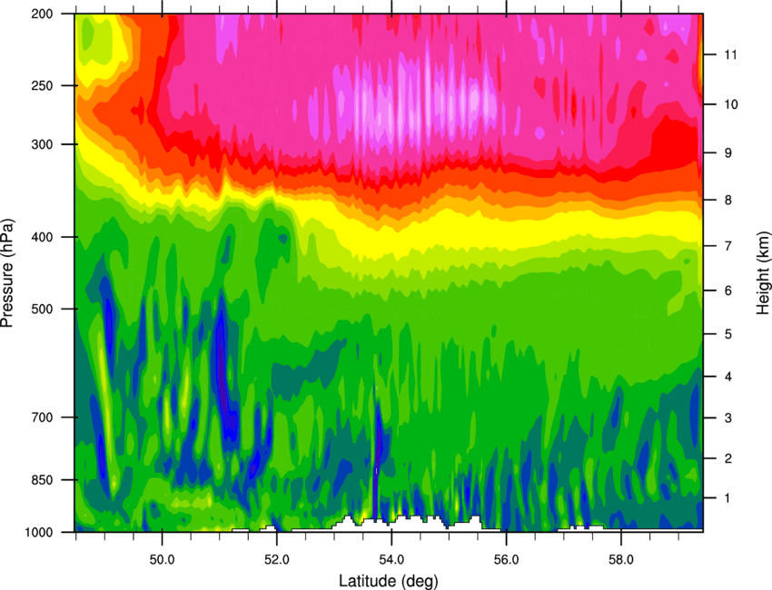Click the 850 pressure tick label
The image size is (772, 590).
coord(42,480)
